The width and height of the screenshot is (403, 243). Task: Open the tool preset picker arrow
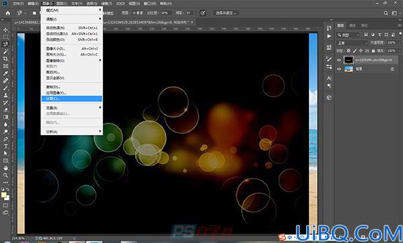(26, 13)
